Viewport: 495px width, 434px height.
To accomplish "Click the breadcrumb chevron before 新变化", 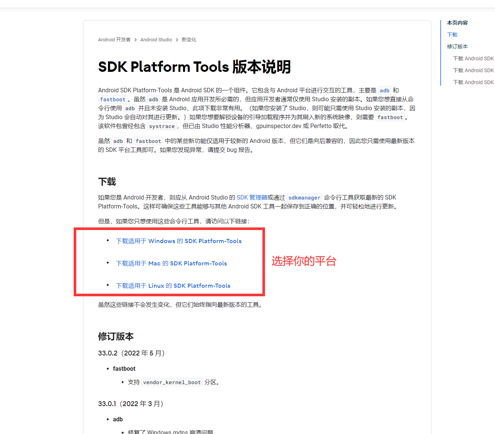I will tap(177, 40).
